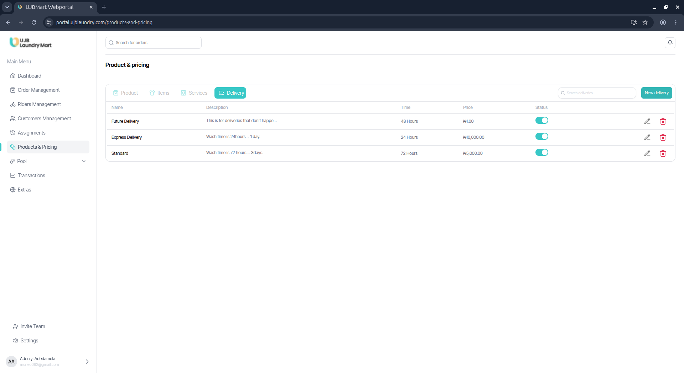Click the New delivery button
Viewport: 684px width, 373px height.
(657, 93)
